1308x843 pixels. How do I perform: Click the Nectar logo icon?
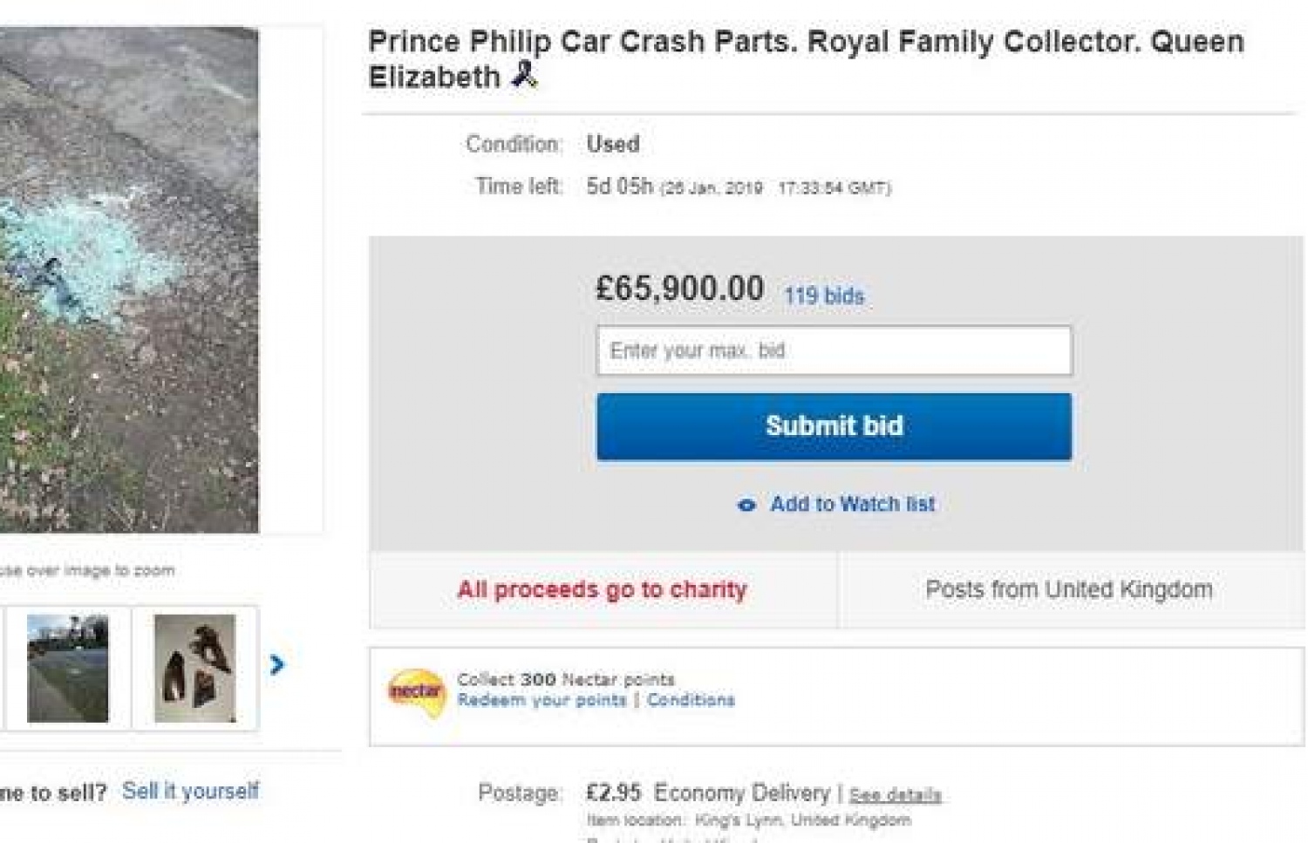416,693
